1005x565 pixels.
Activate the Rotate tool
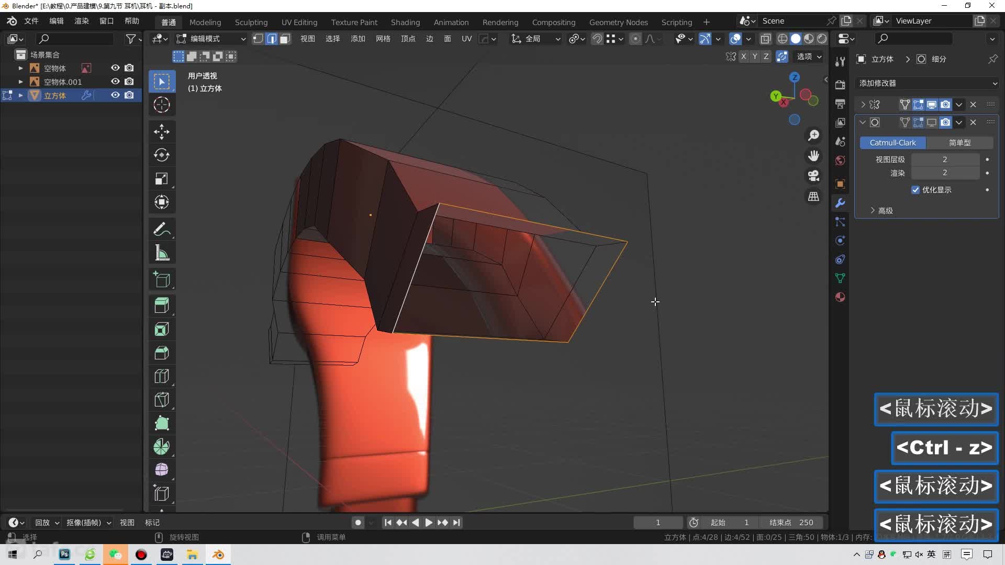[162, 155]
